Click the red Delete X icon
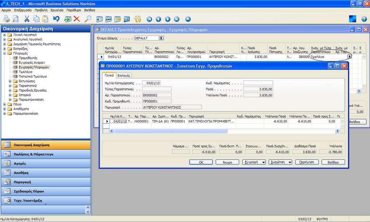 click(x=77, y=19)
